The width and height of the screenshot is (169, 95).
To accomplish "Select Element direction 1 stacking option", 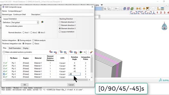I will tap(60, 22).
